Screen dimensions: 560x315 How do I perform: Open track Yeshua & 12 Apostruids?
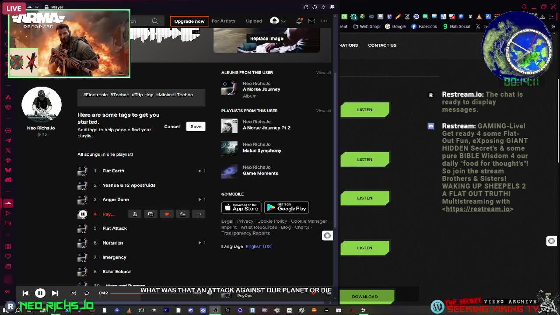coord(129,185)
